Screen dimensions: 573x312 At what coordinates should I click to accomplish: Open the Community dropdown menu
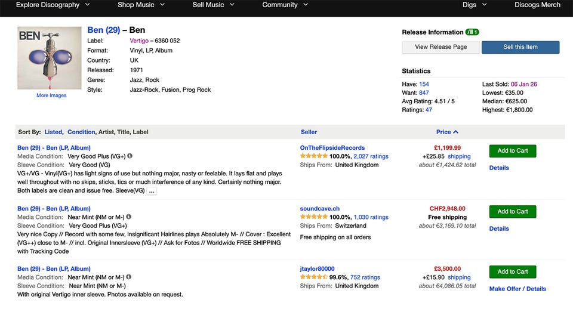point(285,5)
